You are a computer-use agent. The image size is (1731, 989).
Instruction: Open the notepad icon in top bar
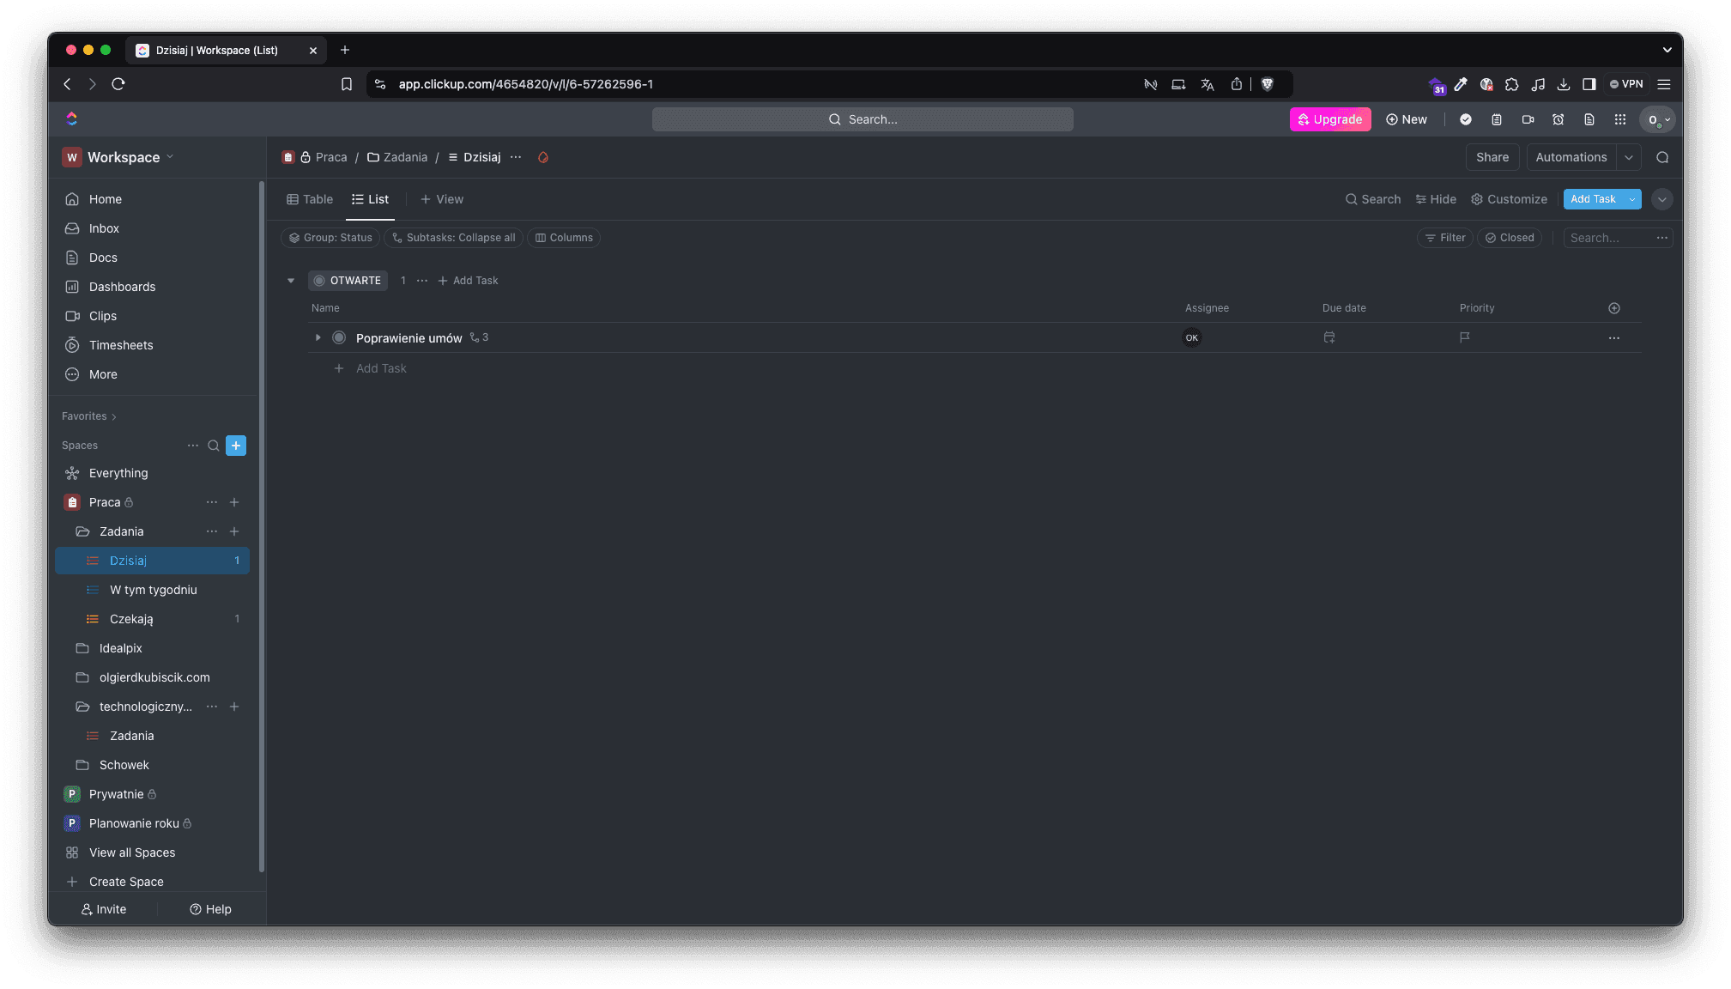pos(1496,119)
